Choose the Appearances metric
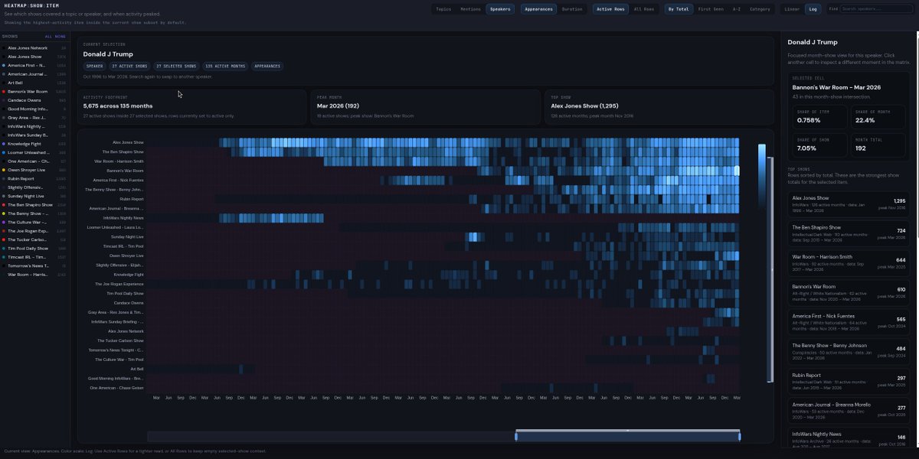The height and width of the screenshot is (459, 919). pyautogui.click(x=539, y=9)
